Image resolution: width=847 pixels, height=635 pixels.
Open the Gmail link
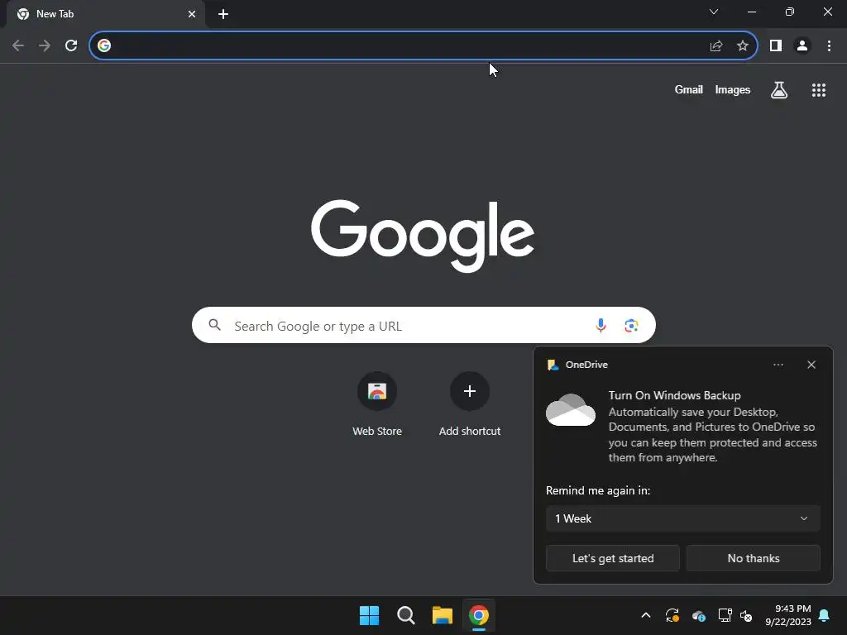[689, 89]
